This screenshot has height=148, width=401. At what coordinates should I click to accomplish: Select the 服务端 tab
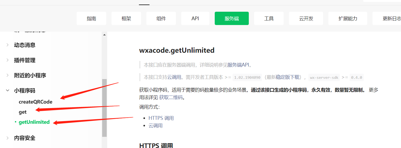tap(231, 19)
